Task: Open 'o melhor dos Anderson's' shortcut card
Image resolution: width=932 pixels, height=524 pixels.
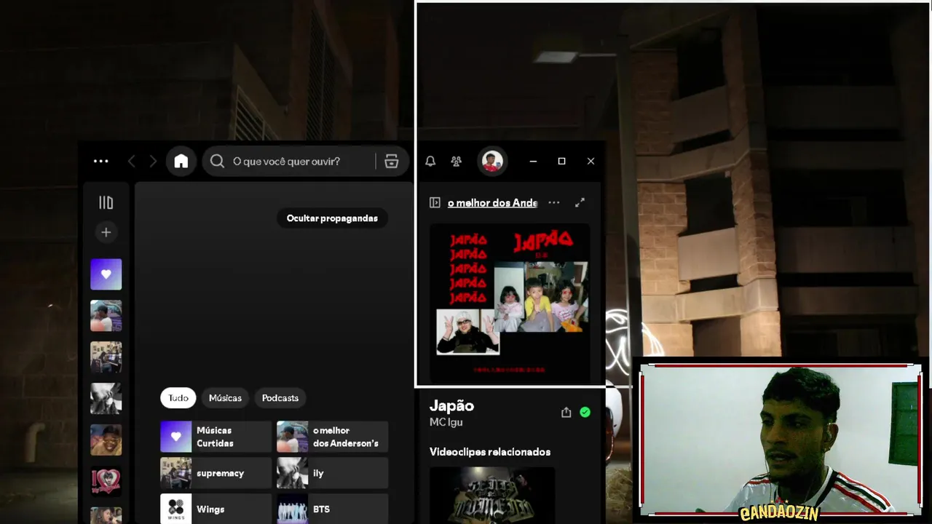Action: [332, 437]
